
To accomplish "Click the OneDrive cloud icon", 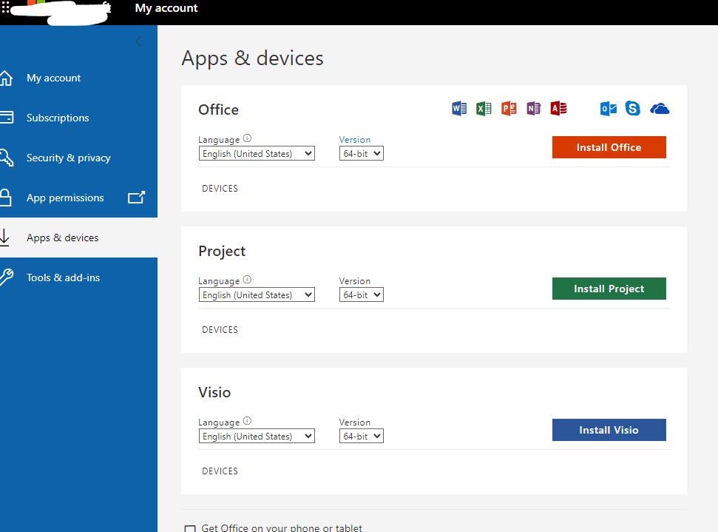I will [x=660, y=109].
